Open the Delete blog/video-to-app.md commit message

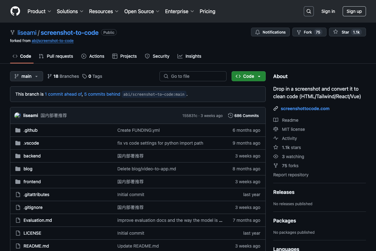coord(147,169)
